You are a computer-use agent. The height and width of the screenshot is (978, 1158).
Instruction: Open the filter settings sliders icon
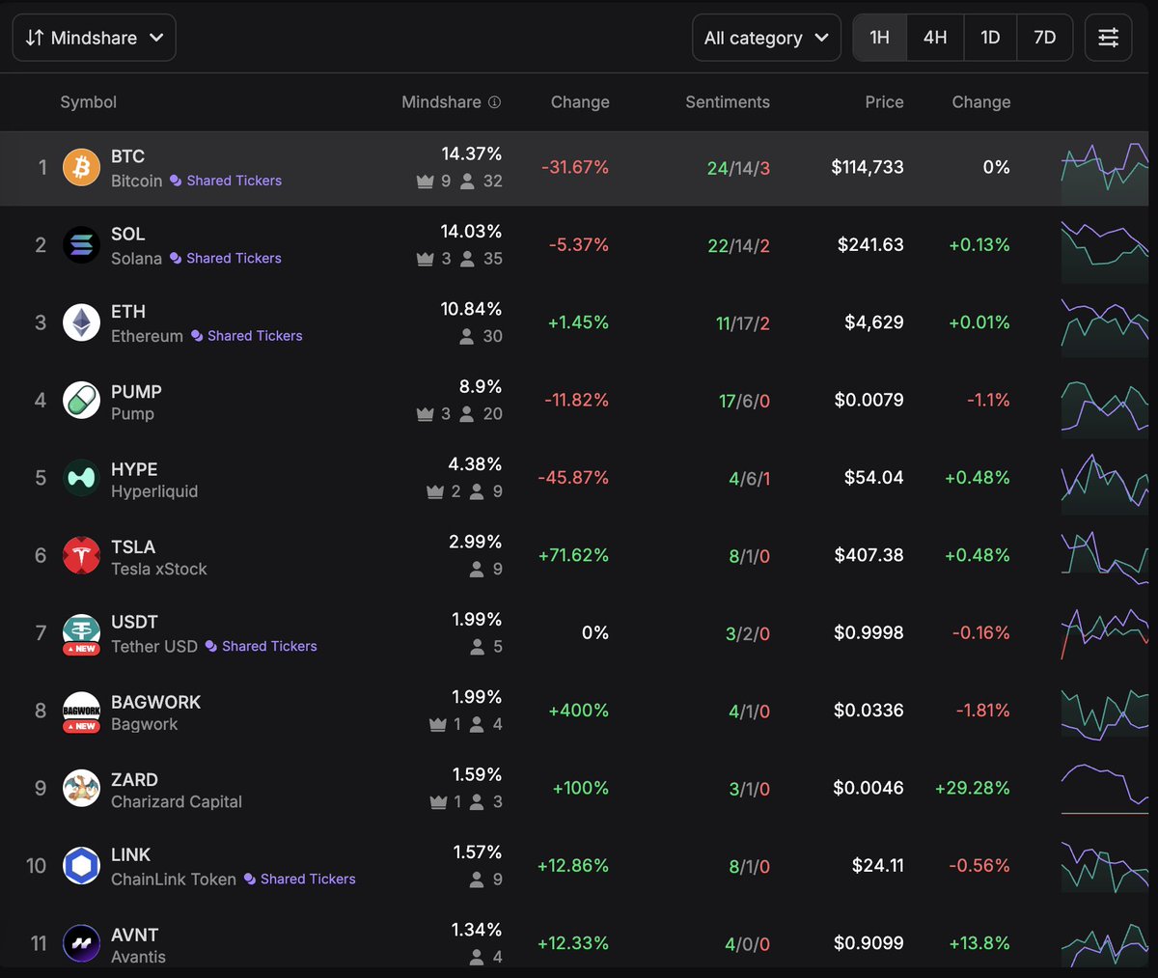(x=1109, y=38)
